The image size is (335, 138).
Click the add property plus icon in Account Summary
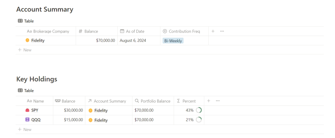click(213, 31)
